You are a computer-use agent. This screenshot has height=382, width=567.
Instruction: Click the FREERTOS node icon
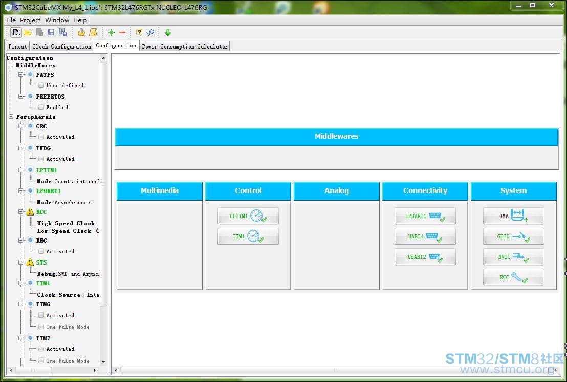[30, 97]
